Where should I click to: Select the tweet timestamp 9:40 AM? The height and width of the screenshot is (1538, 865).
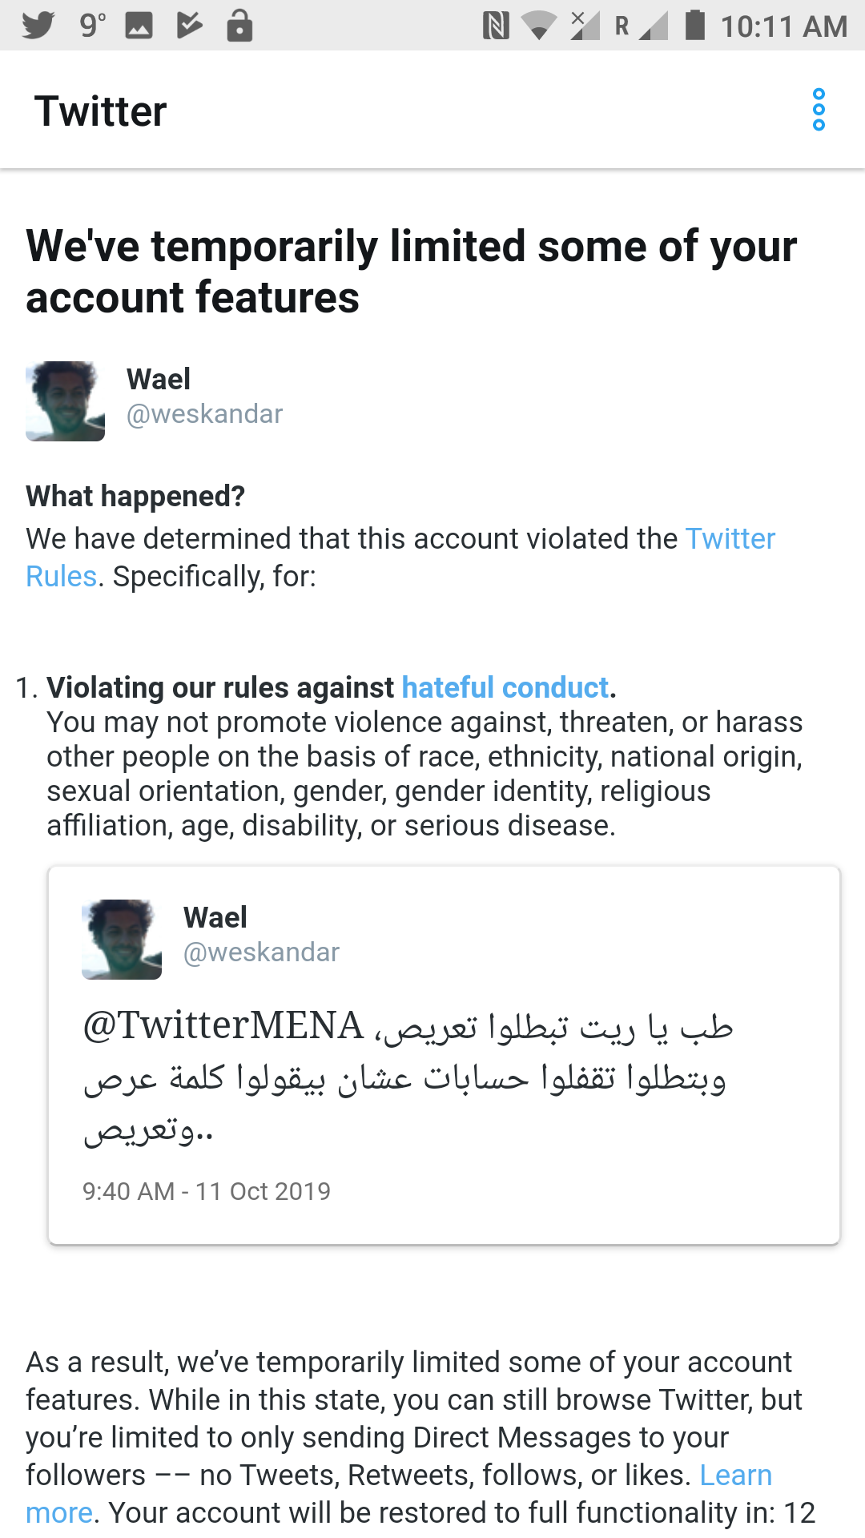click(207, 1192)
